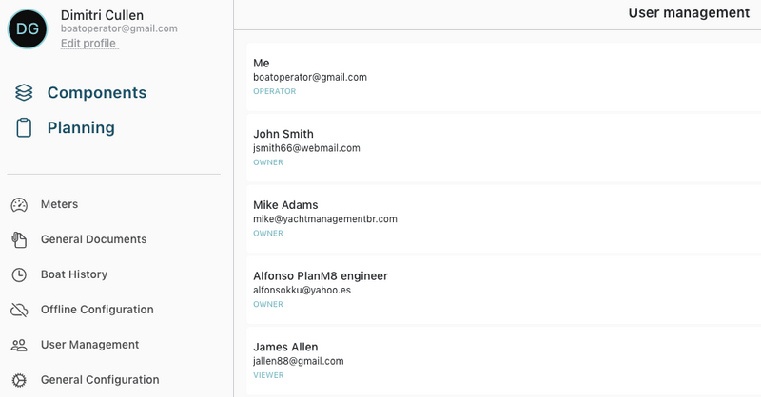Image resolution: width=761 pixels, height=397 pixels.
Task: Click the General Configuration gear icon
Action: (x=19, y=380)
